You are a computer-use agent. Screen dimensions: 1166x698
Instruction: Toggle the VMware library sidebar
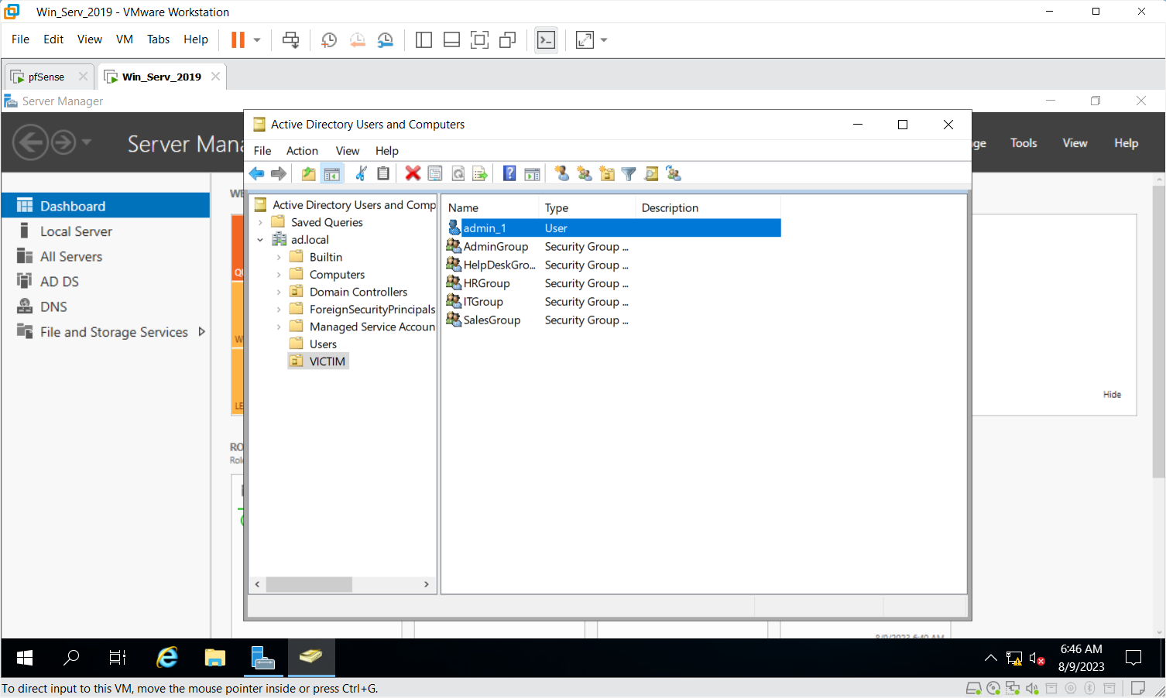(424, 39)
